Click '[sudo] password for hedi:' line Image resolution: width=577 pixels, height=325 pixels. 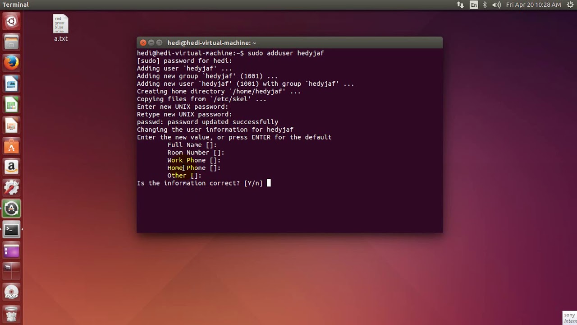[x=184, y=60]
